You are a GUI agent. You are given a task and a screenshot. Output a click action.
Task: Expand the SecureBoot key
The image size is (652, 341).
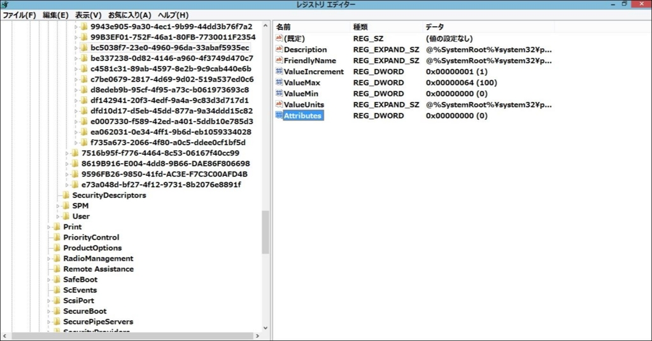[48, 311]
